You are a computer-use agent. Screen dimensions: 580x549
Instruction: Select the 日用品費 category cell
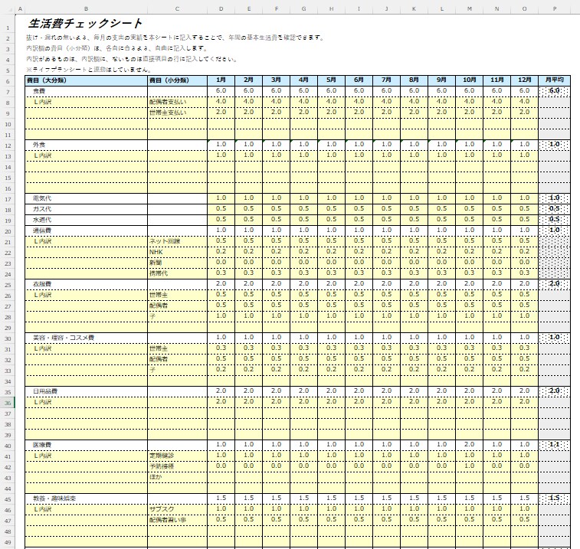86,391
